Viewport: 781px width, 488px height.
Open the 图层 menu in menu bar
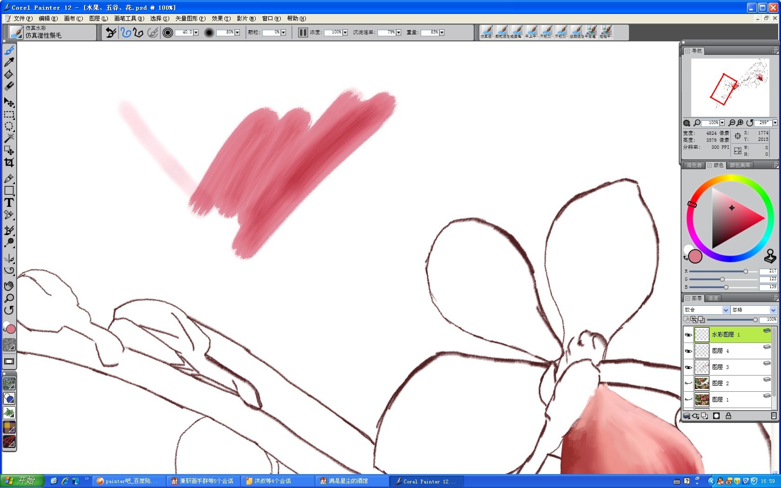pos(99,19)
